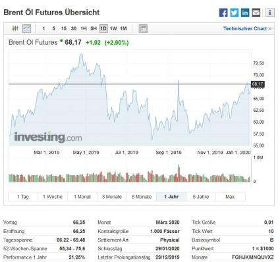Switch to area line chart type
Screen dimensions: 280x262
pyautogui.click(x=27, y=28)
